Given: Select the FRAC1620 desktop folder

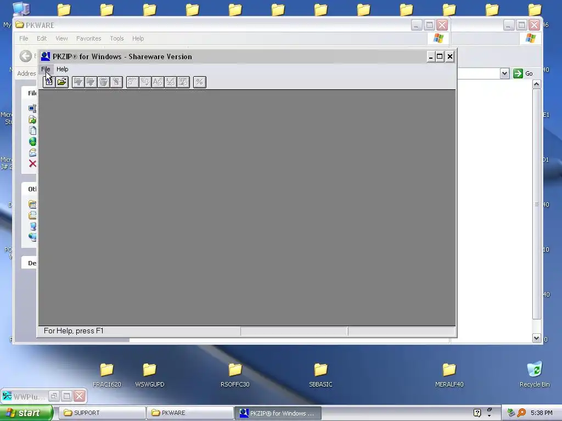Looking at the screenshot, I should tap(107, 374).
